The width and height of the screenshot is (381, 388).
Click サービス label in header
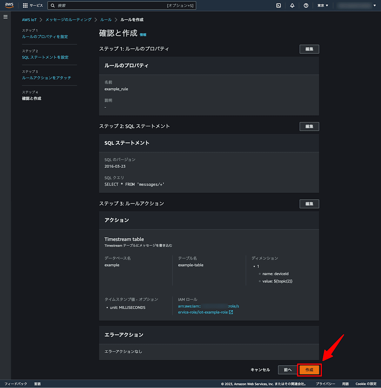(36, 5)
